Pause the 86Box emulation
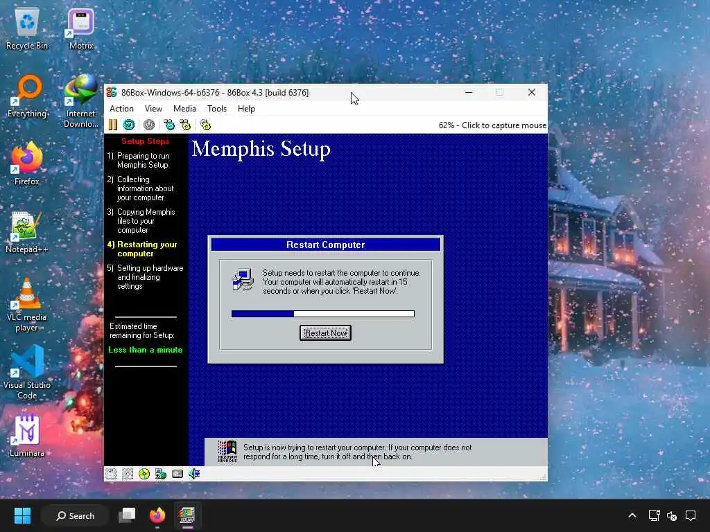The height and width of the screenshot is (532, 710). coord(113,125)
